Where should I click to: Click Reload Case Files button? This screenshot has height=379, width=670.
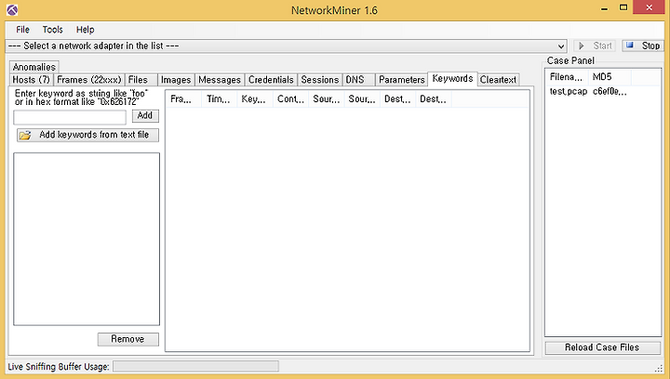point(602,347)
